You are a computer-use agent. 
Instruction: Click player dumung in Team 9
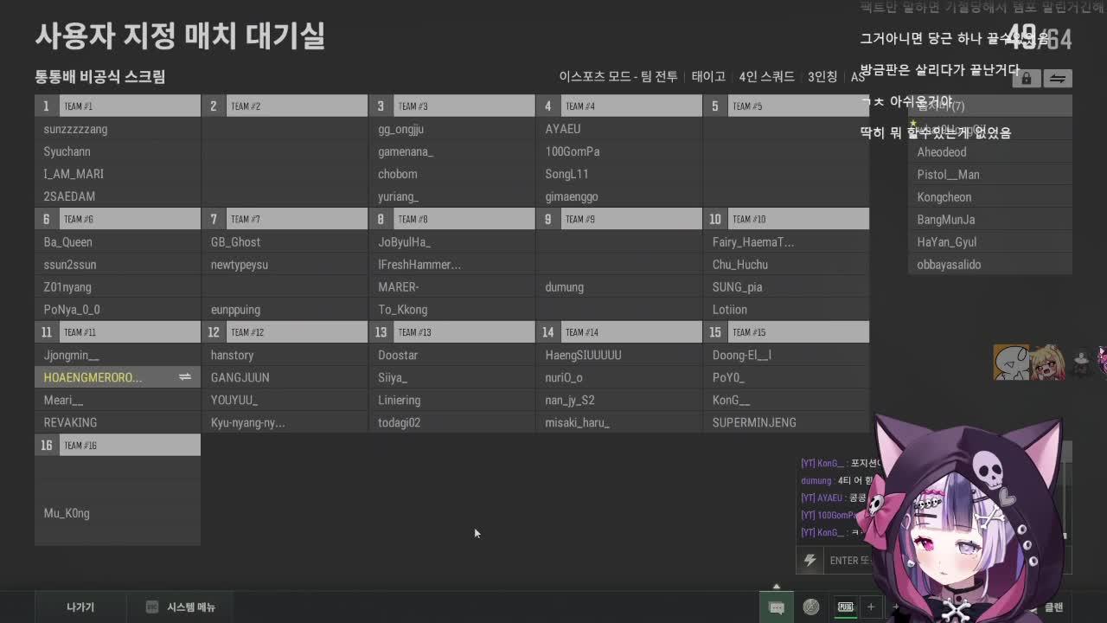(x=564, y=287)
